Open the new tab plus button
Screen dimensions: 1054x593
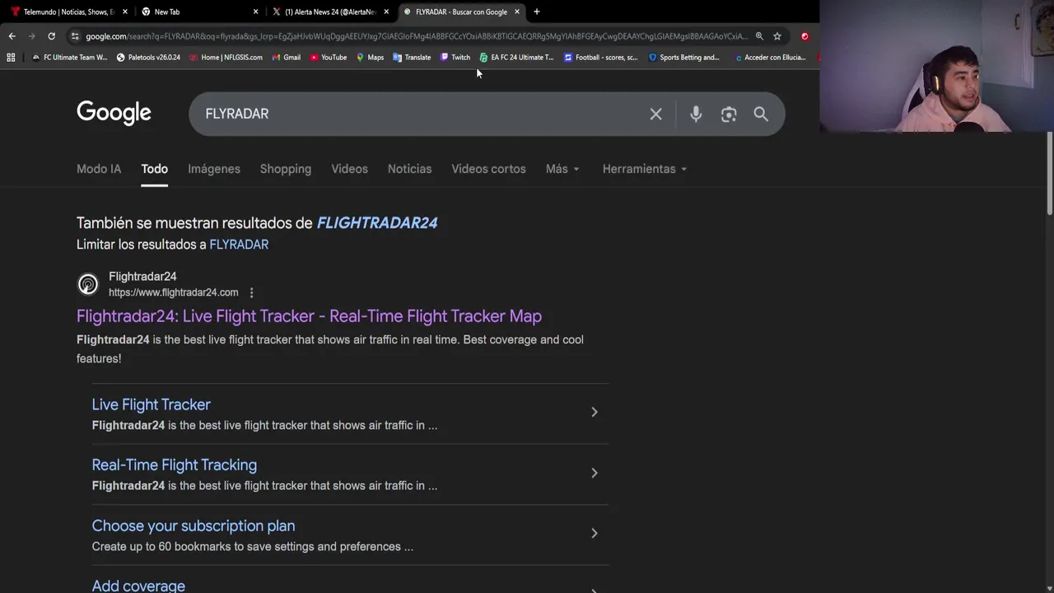click(x=536, y=12)
